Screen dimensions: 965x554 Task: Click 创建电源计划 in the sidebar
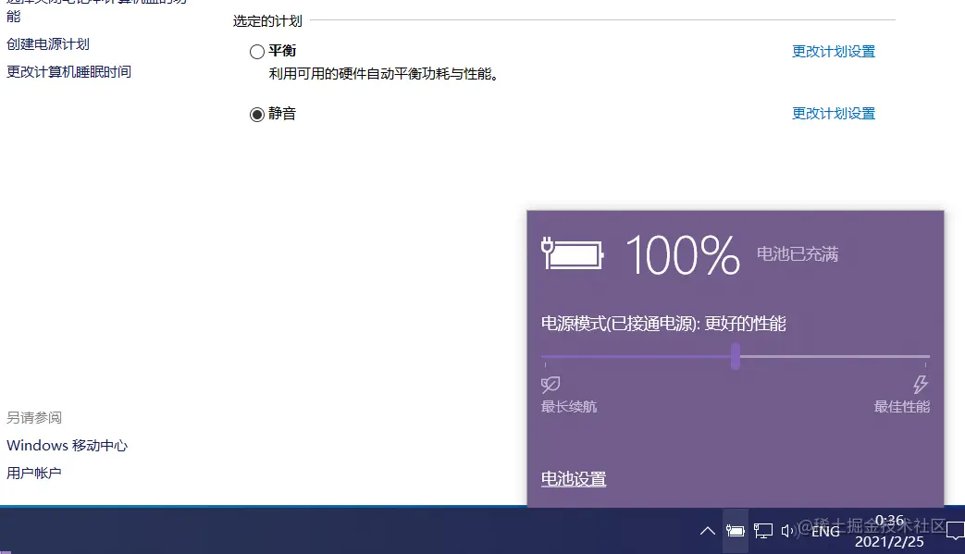(47, 43)
